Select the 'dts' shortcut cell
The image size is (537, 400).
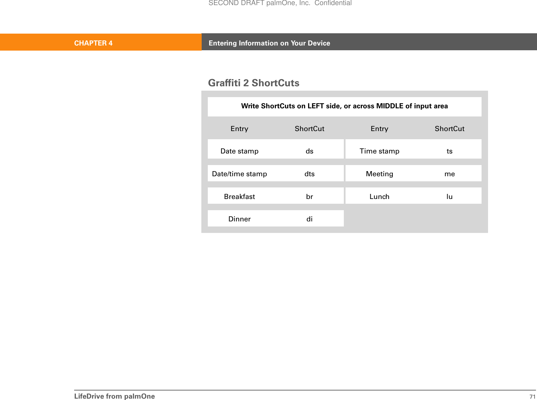coord(309,174)
